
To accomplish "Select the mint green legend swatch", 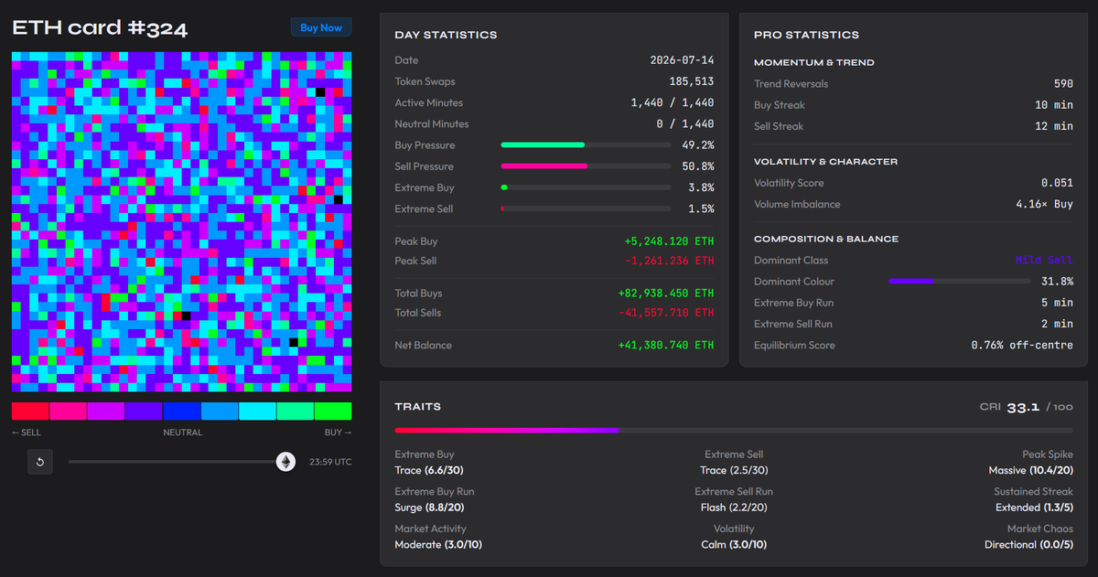I will [x=295, y=411].
